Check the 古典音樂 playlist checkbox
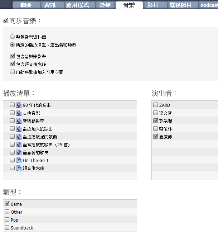The height and width of the screenshot is (232, 218). (12, 113)
